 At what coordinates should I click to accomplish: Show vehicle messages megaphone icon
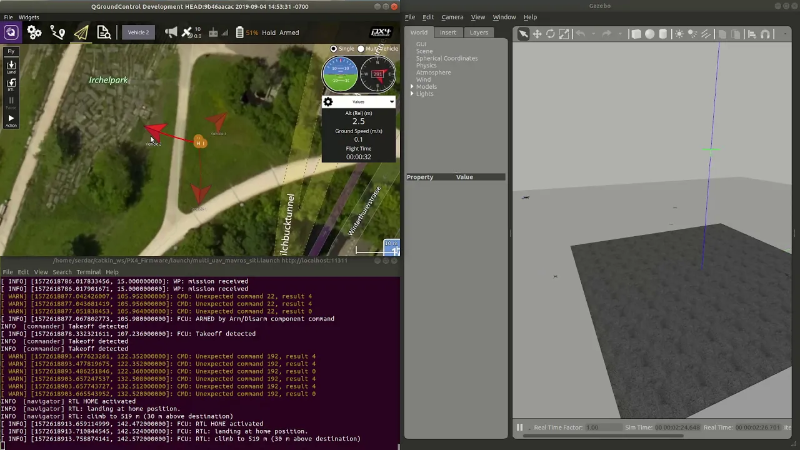tap(171, 32)
